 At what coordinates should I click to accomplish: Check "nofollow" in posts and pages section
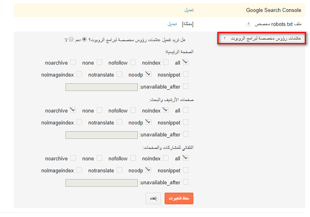(x=133, y=158)
